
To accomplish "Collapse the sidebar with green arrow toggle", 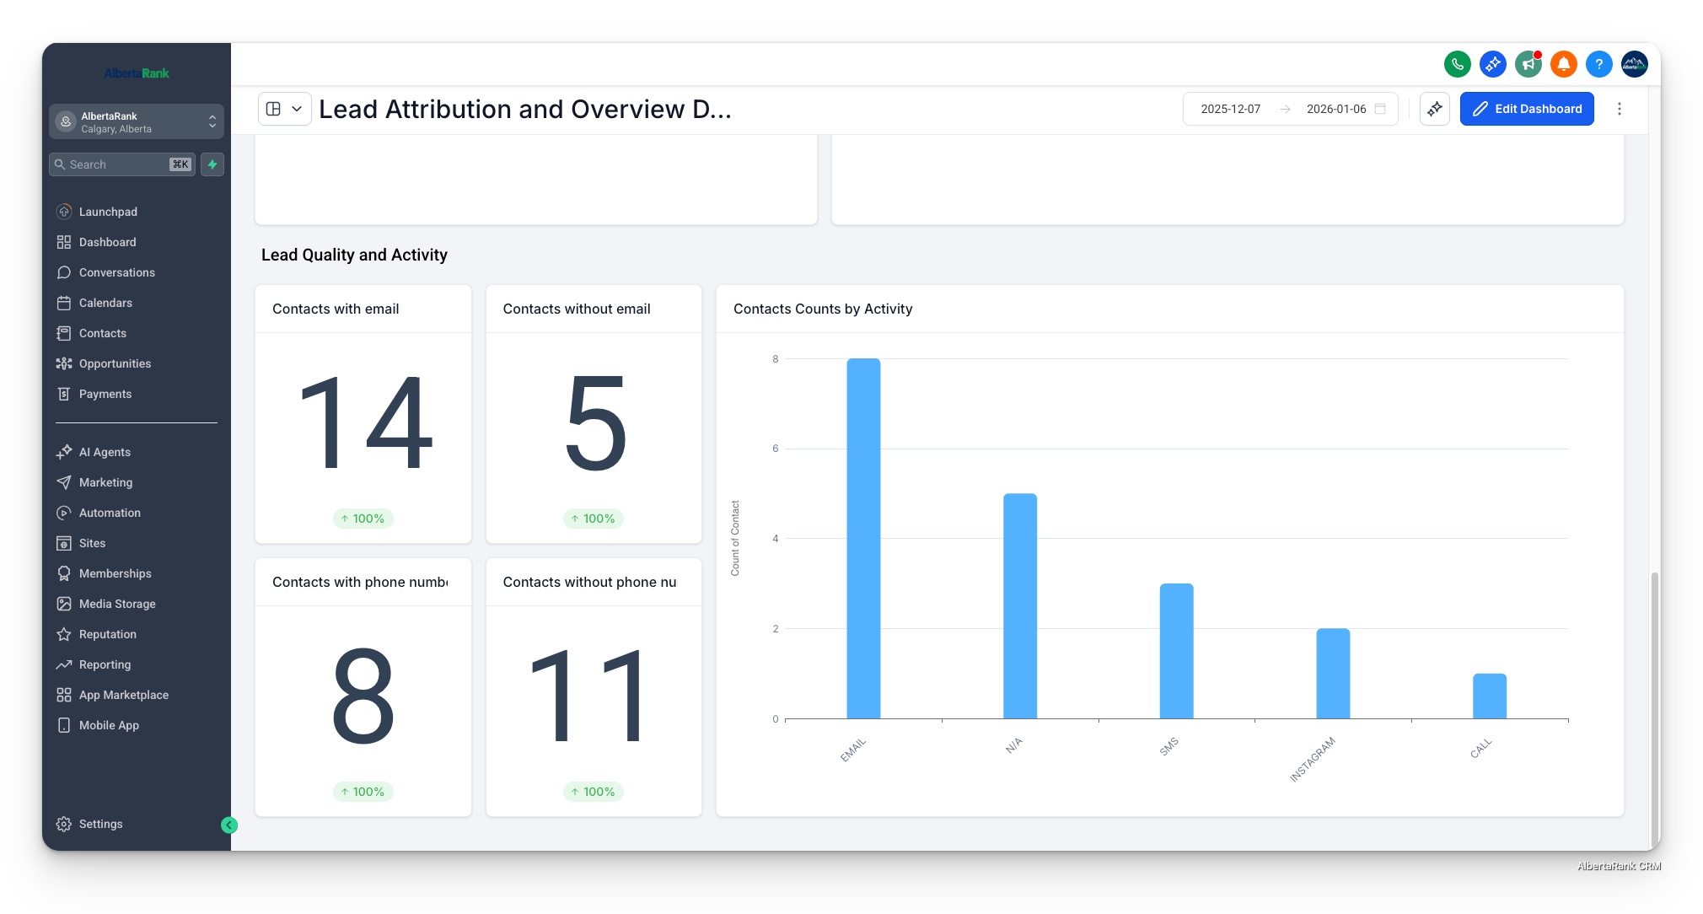I will click(229, 825).
